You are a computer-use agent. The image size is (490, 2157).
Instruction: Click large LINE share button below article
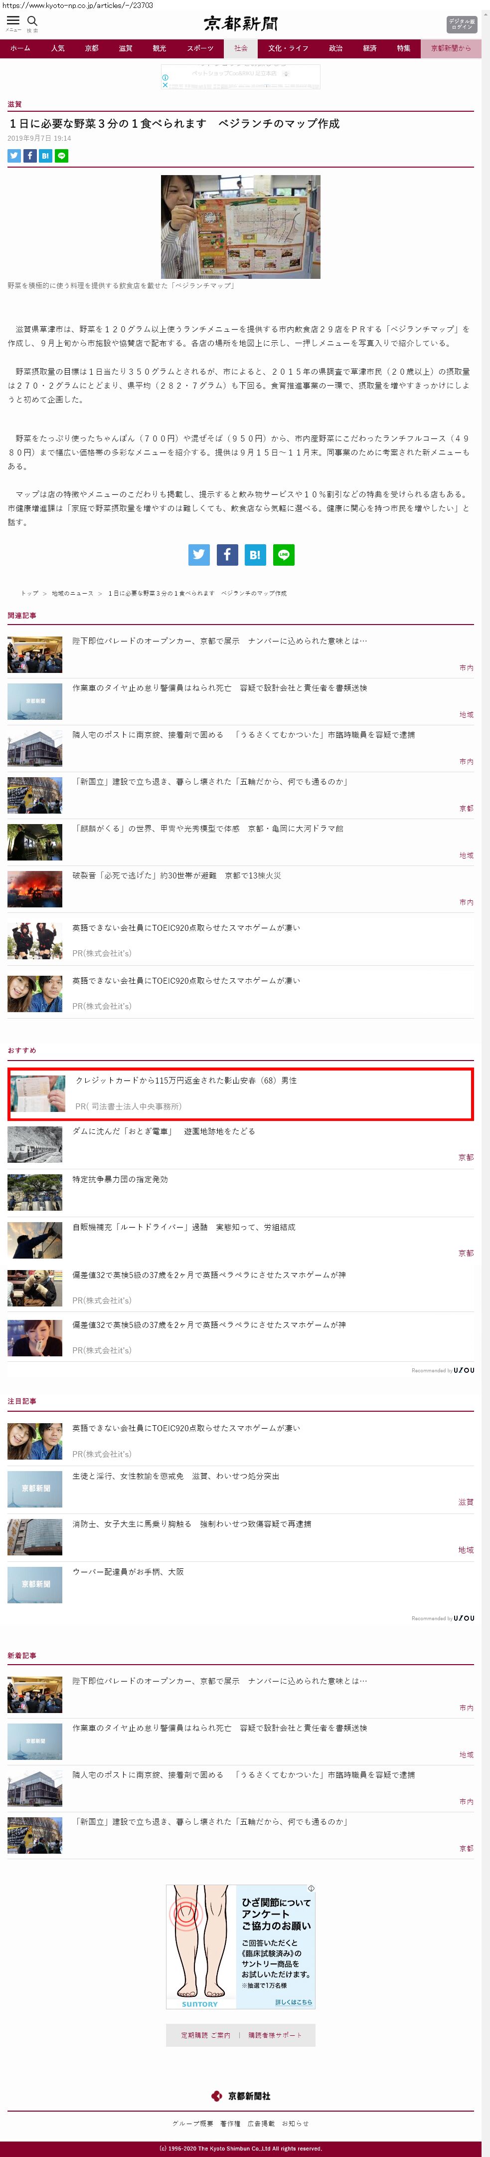(x=284, y=554)
